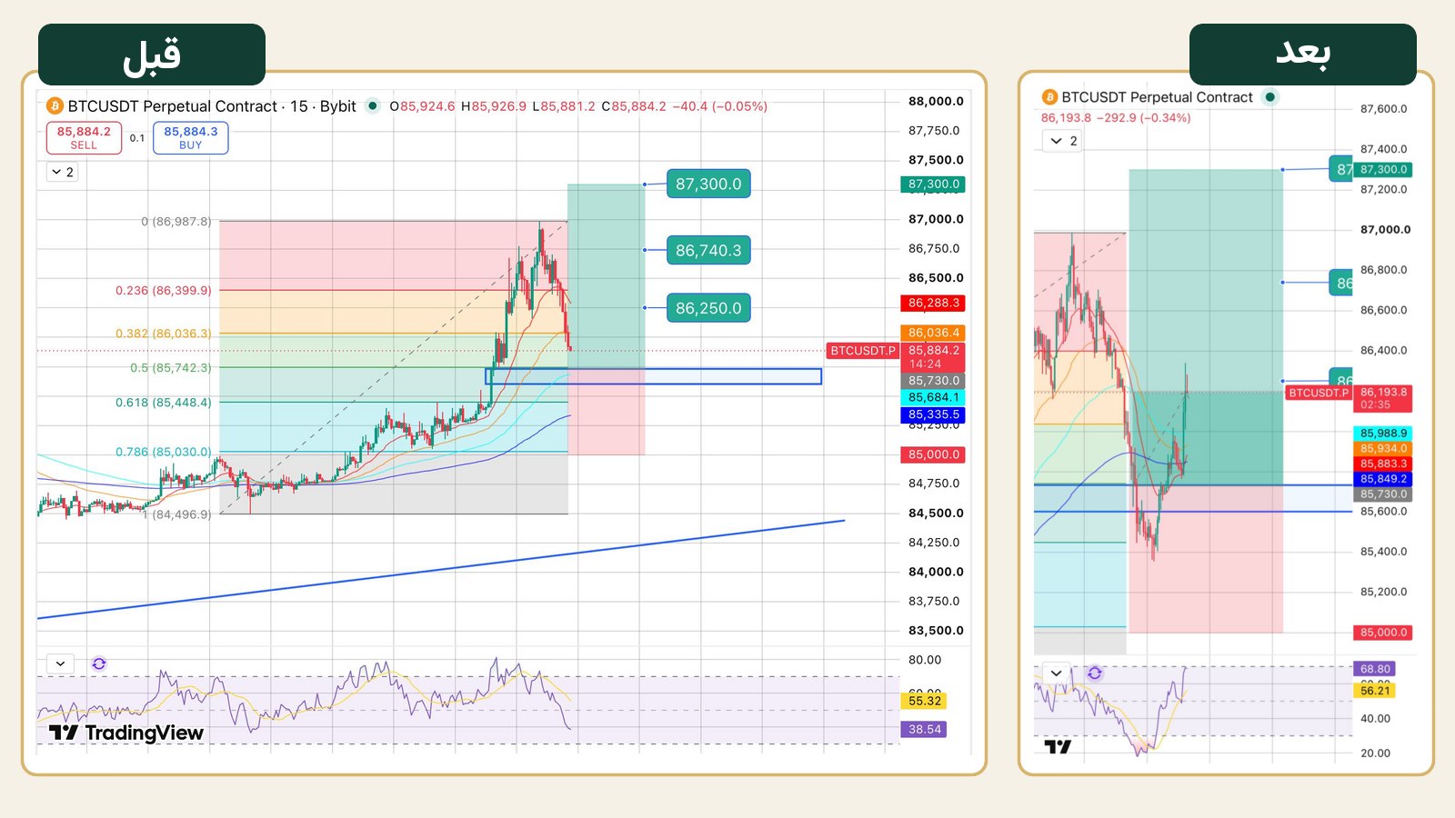Click the blue 85,335.5 label on the price axis

(933, 414)
